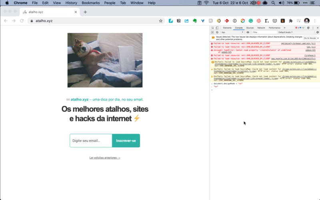Dismiss the Issues detected banner

tap(318, 38)
